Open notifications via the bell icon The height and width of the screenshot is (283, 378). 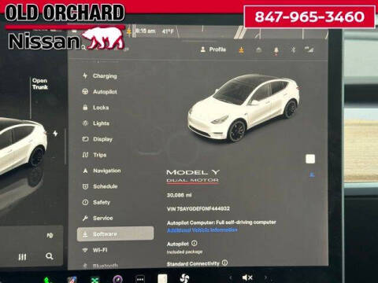(276, 50)
